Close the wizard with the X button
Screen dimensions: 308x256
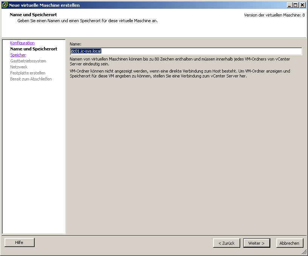click(x=302, y=5)
